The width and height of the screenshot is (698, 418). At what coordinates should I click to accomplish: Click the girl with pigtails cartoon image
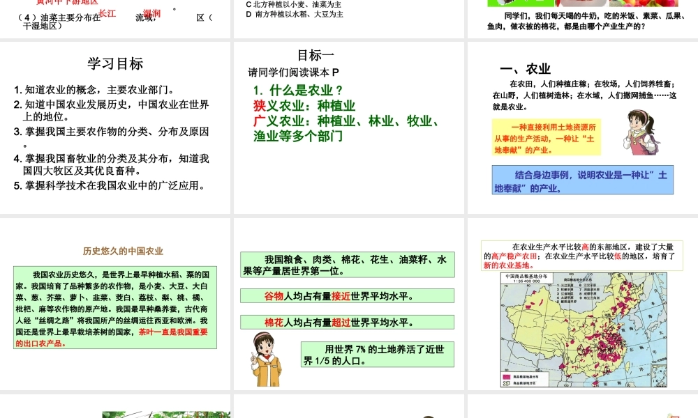click(x=641, y=133)
